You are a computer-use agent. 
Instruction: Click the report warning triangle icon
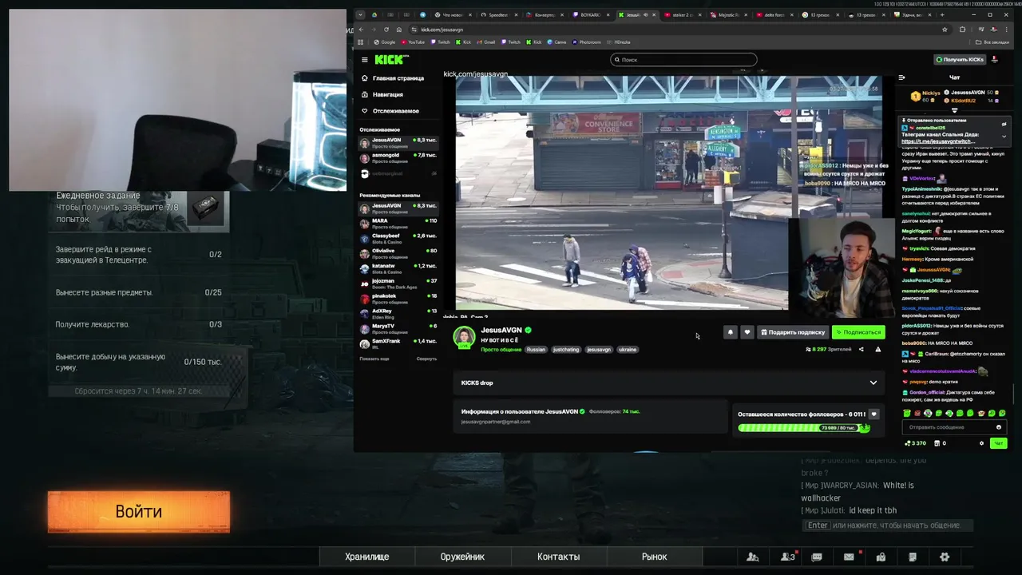pyautogui.click(x=878, y=349)
